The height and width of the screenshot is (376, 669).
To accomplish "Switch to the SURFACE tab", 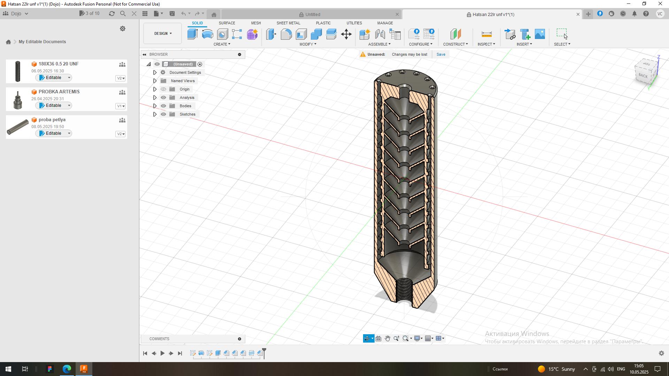I will point(226,23).
